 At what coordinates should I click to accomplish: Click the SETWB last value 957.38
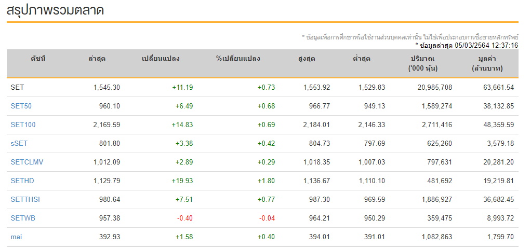tap(110, 218)
